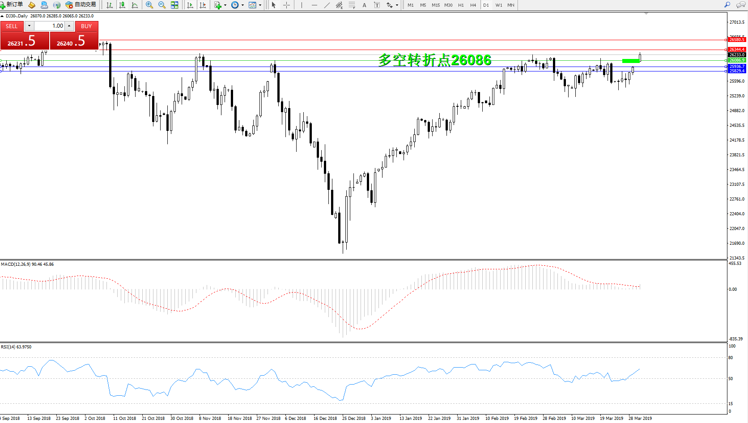Increase lot size with up arrow

tap(69, 26)
